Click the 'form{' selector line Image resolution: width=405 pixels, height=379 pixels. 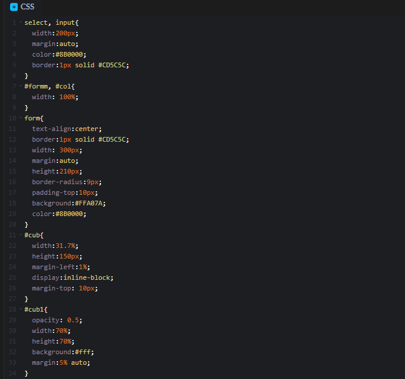(x=34, y=118)
